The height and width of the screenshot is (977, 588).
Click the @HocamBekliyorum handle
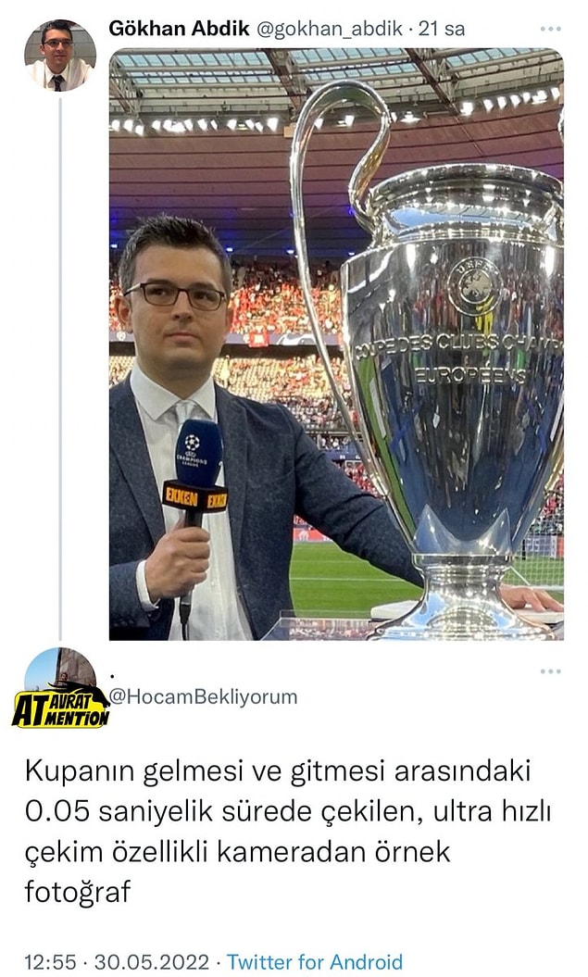[x=204, y=696]
